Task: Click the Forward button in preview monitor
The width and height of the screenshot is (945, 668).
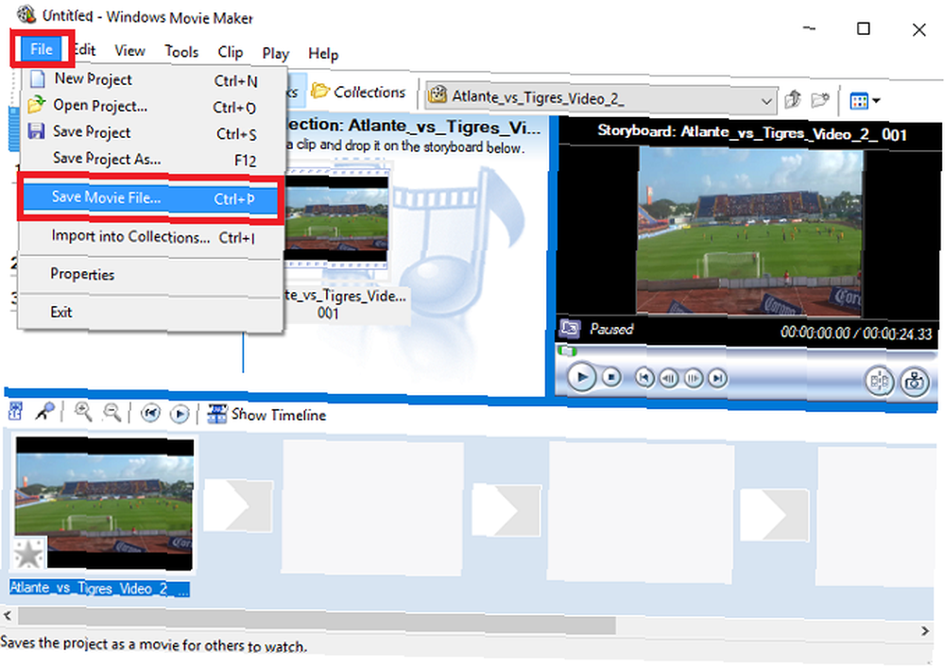Action: coord(717,378)
